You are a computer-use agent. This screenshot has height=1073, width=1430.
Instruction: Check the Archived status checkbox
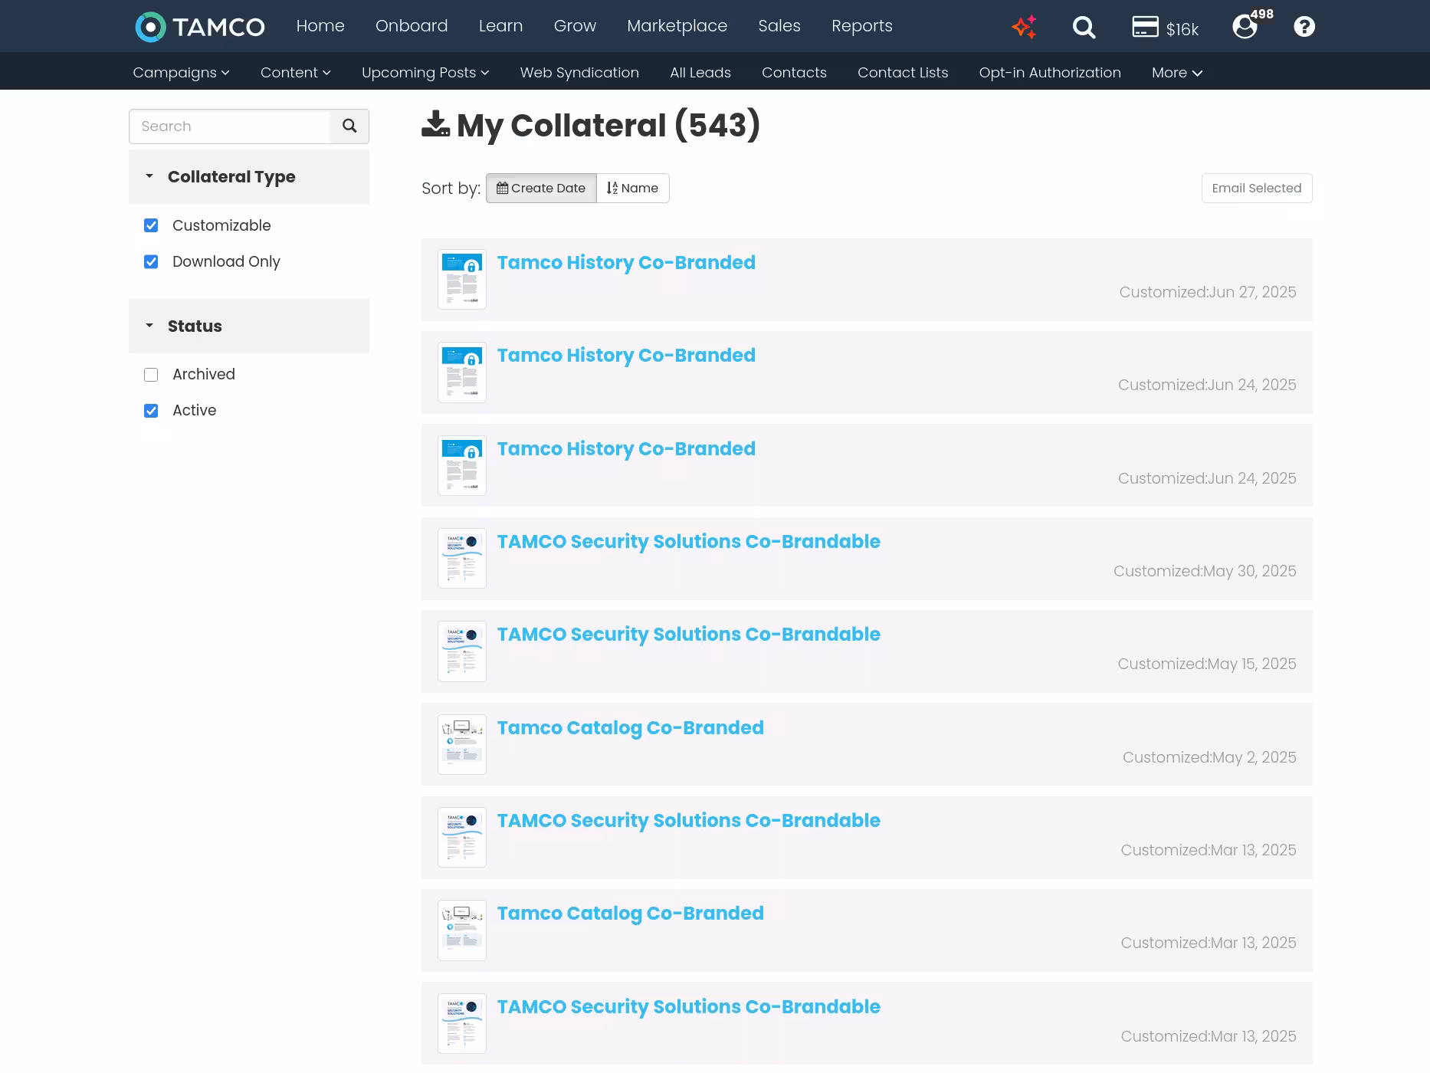coord(151,375)
